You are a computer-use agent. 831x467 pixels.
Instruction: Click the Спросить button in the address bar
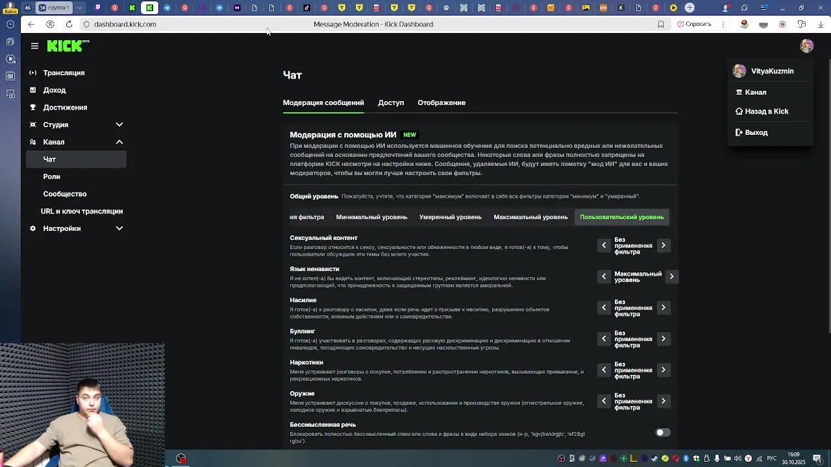tap(694, 24)
